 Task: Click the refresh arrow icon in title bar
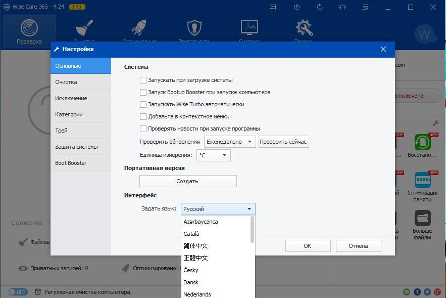click(319, 7)
